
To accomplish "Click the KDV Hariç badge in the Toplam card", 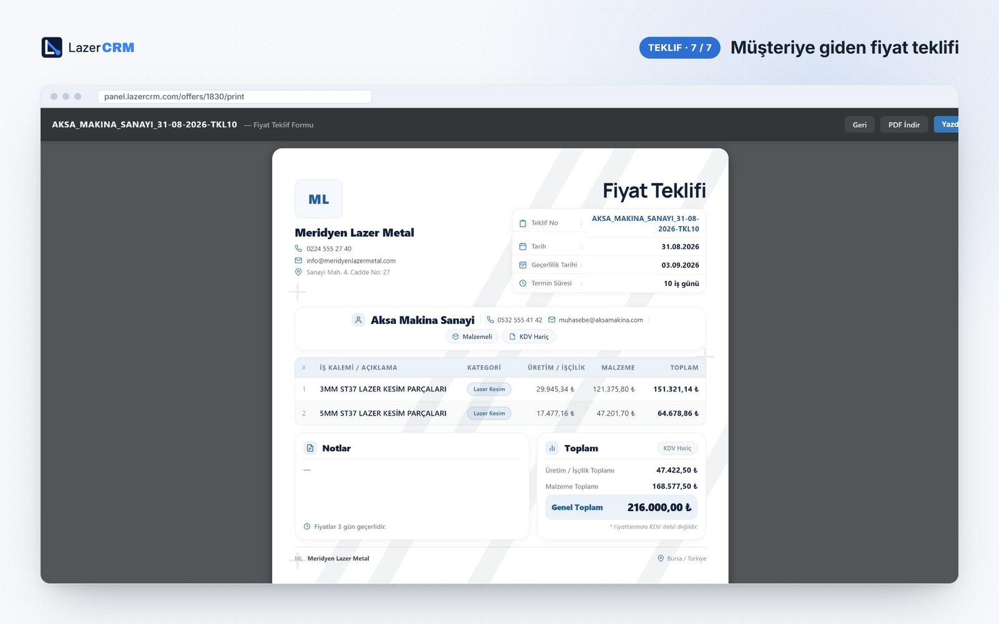I will (x=677, y=448).
